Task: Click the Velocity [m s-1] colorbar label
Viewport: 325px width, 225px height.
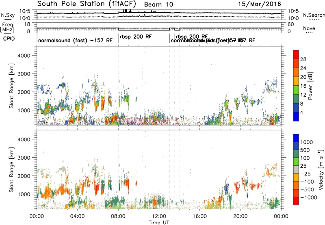Action: 321,169
